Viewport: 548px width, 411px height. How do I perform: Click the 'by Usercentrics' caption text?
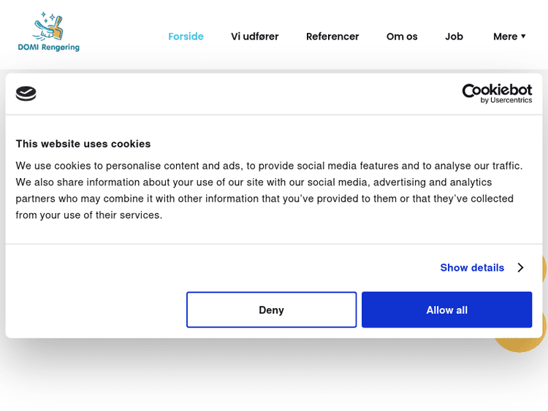(x=506, y=100)
